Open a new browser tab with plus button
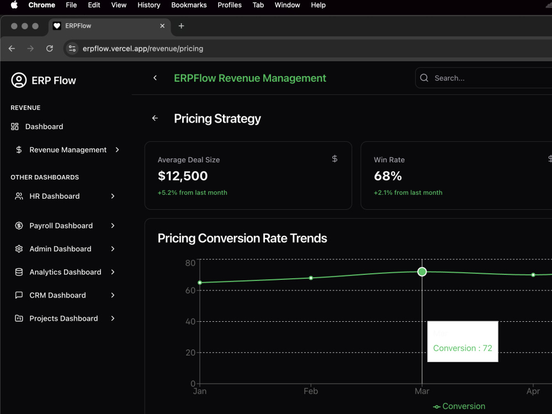 point(181,26)
